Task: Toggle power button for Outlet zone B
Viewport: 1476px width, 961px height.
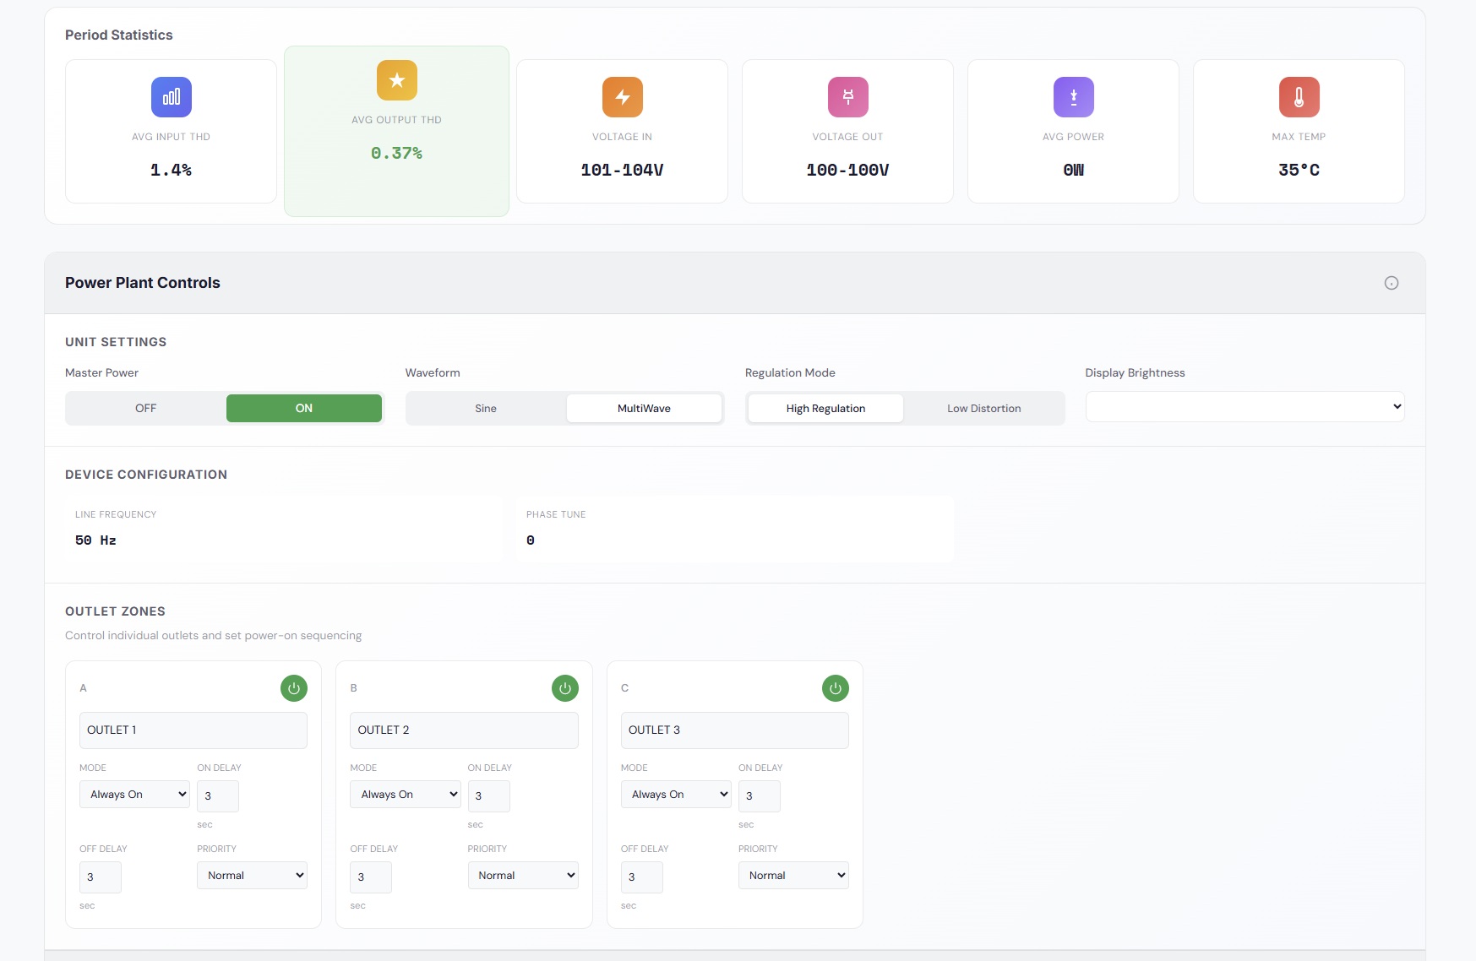Action: (x=564, y=688)
